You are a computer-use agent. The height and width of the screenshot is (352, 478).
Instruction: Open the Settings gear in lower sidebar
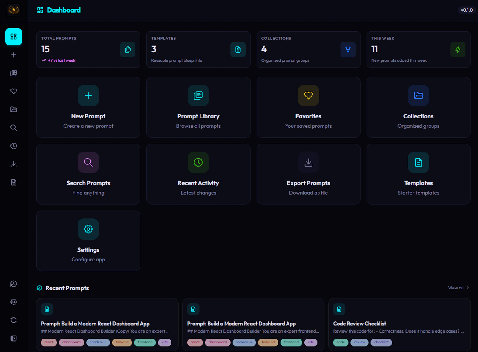(x=13, y=302)
